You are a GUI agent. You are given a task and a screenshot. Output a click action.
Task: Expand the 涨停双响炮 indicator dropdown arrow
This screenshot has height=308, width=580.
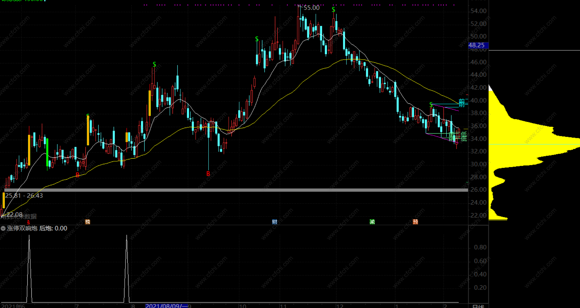pyautogui.click(x=3, y=228)
